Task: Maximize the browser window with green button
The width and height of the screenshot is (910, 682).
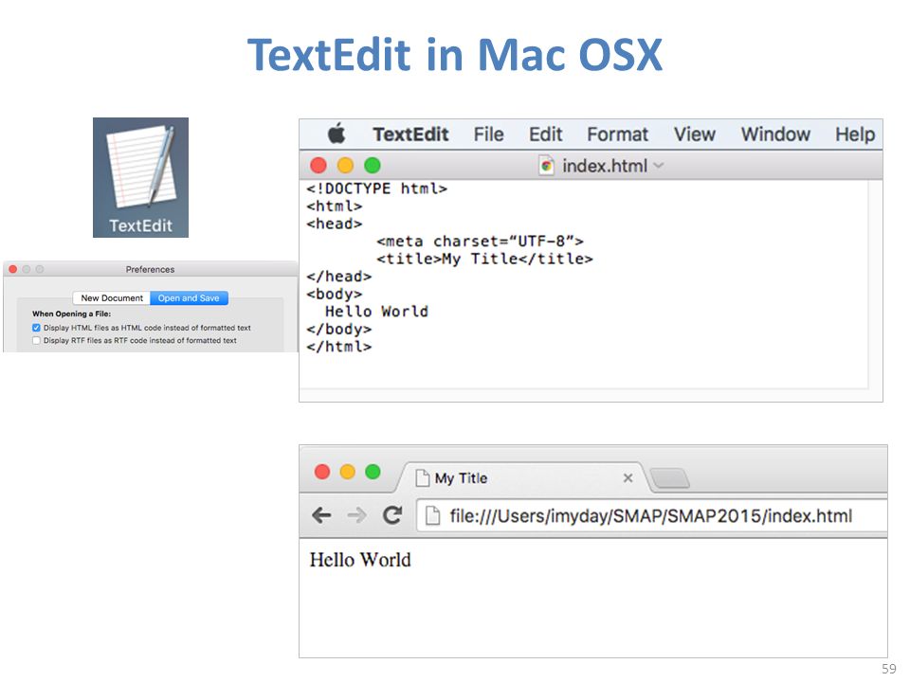Action: (373, 472)
